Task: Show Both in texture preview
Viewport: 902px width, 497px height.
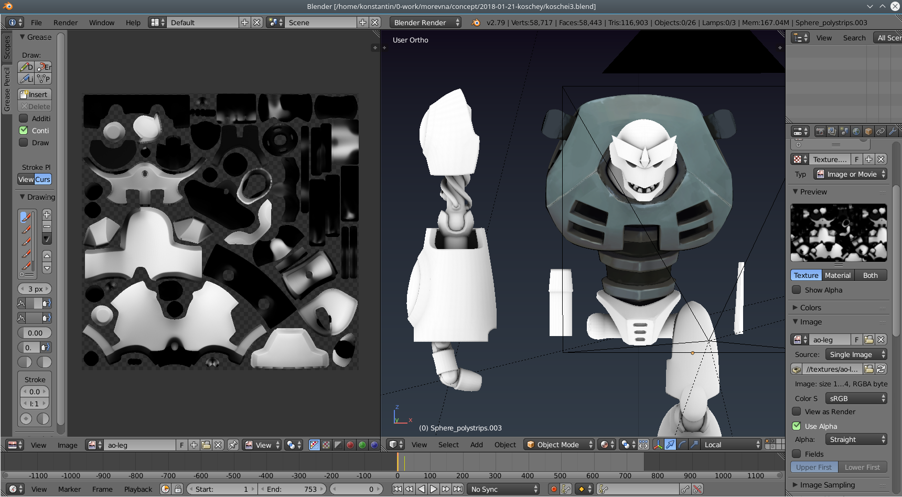Action: [x=871, y=275]
